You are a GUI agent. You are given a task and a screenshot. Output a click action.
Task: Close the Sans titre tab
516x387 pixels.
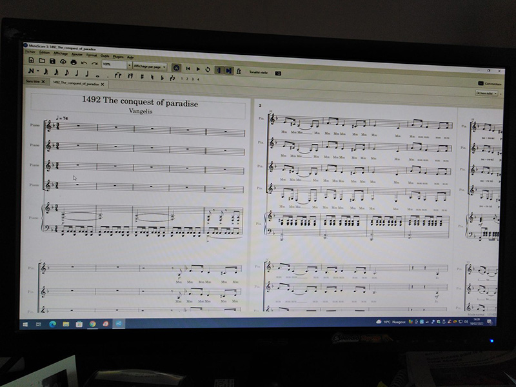[43, 82]
